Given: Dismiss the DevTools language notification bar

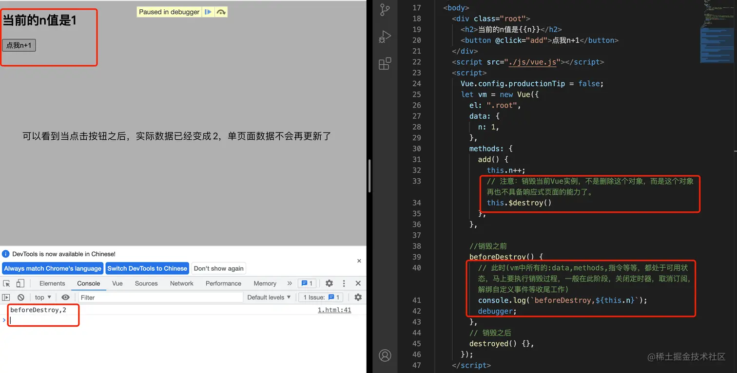Looking at the screenshot, I should (x=359, y=261).
